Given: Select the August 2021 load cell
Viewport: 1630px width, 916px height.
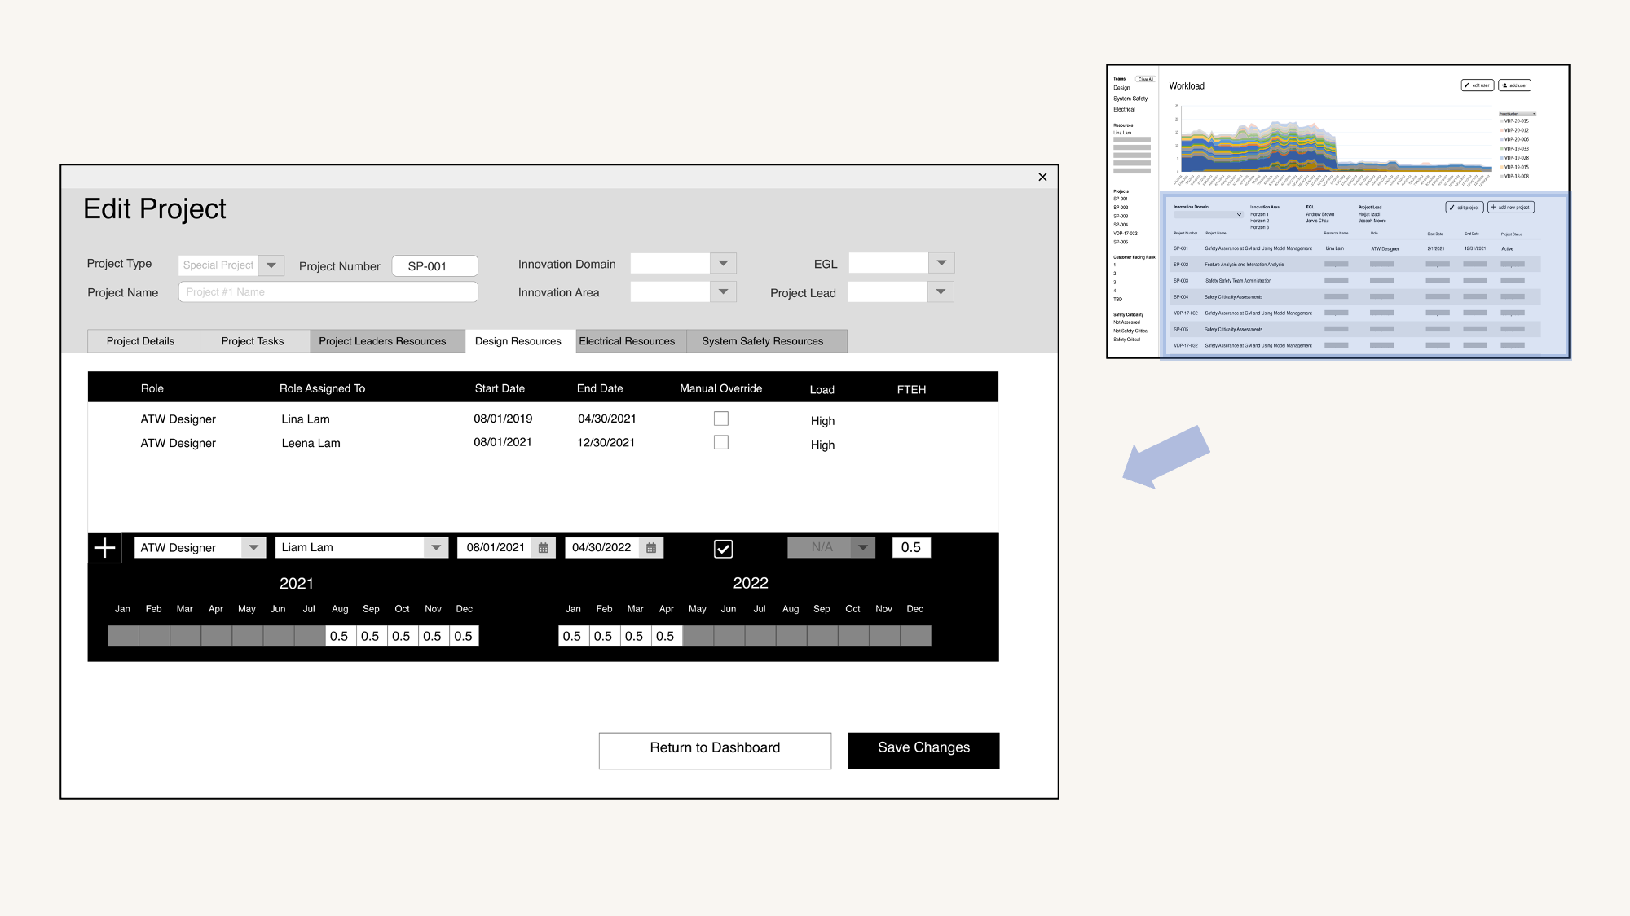Looking at the screenshot, I should point(340,636).
